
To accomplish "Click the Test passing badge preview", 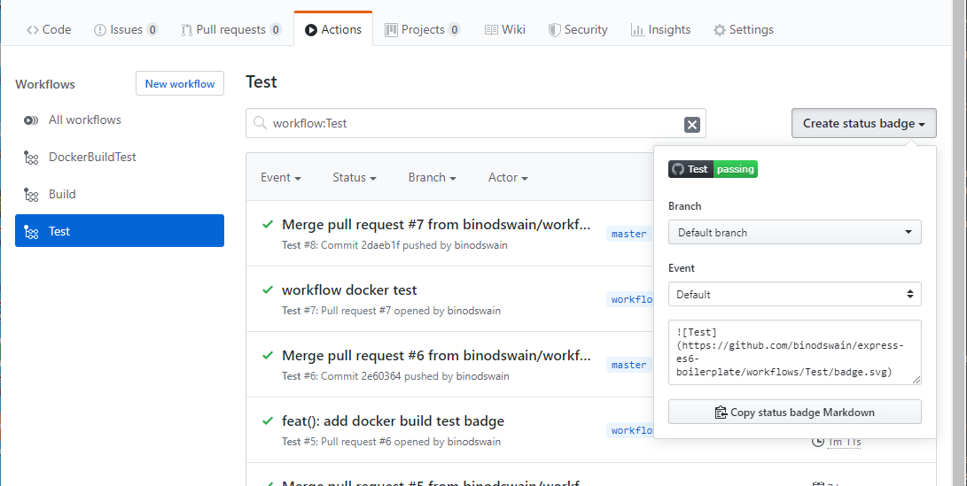I will click(x=713, y=169).
